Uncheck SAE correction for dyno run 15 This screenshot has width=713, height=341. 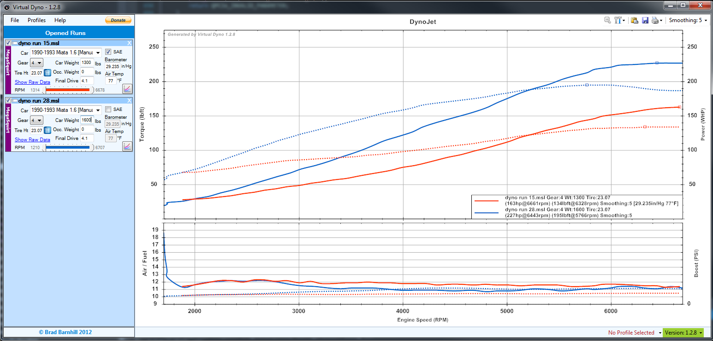pos(108,52)
